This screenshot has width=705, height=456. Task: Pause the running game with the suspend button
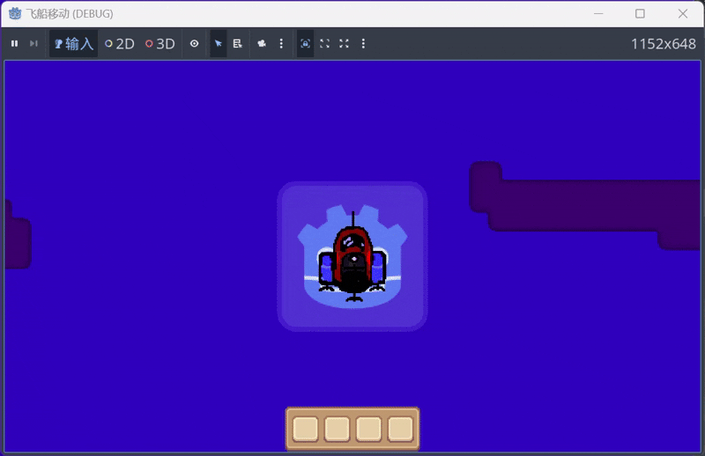coord(14,44)
